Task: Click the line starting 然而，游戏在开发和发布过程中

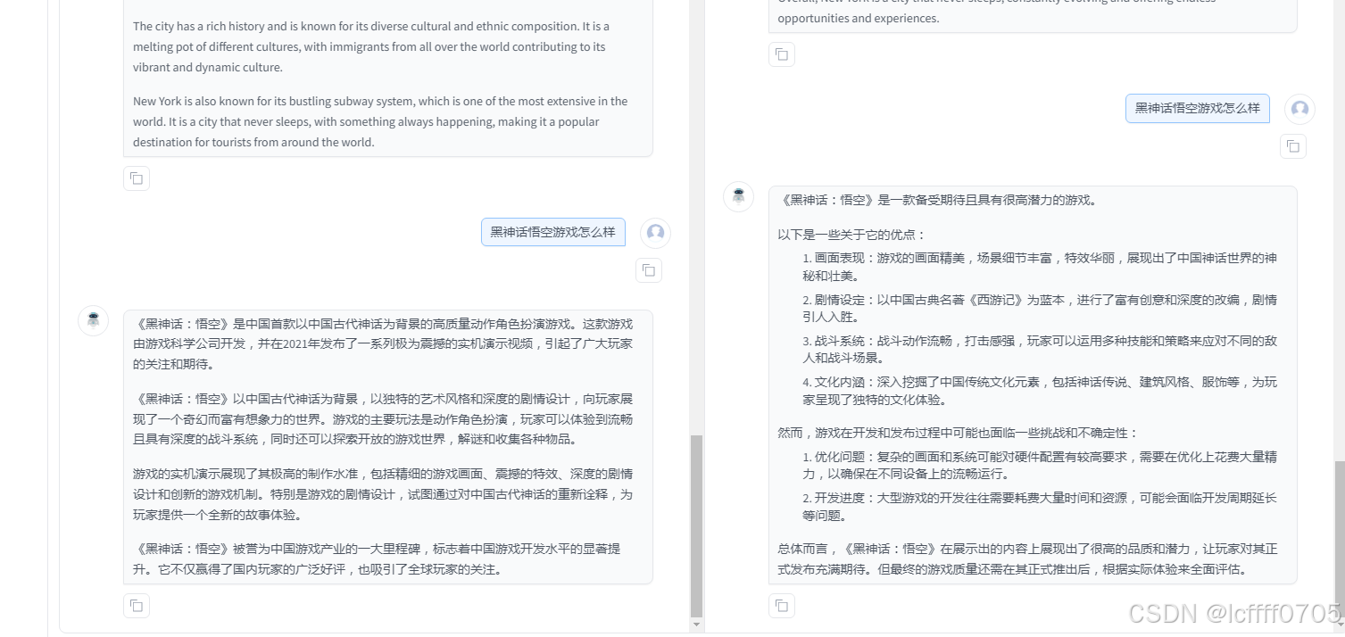Action: [959, 433]
